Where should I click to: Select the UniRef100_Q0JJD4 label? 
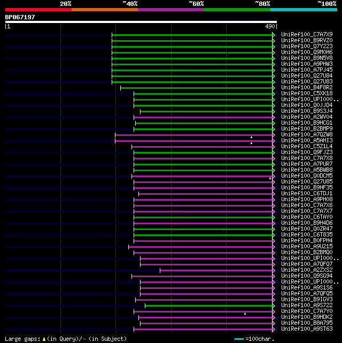coord(307,105)
